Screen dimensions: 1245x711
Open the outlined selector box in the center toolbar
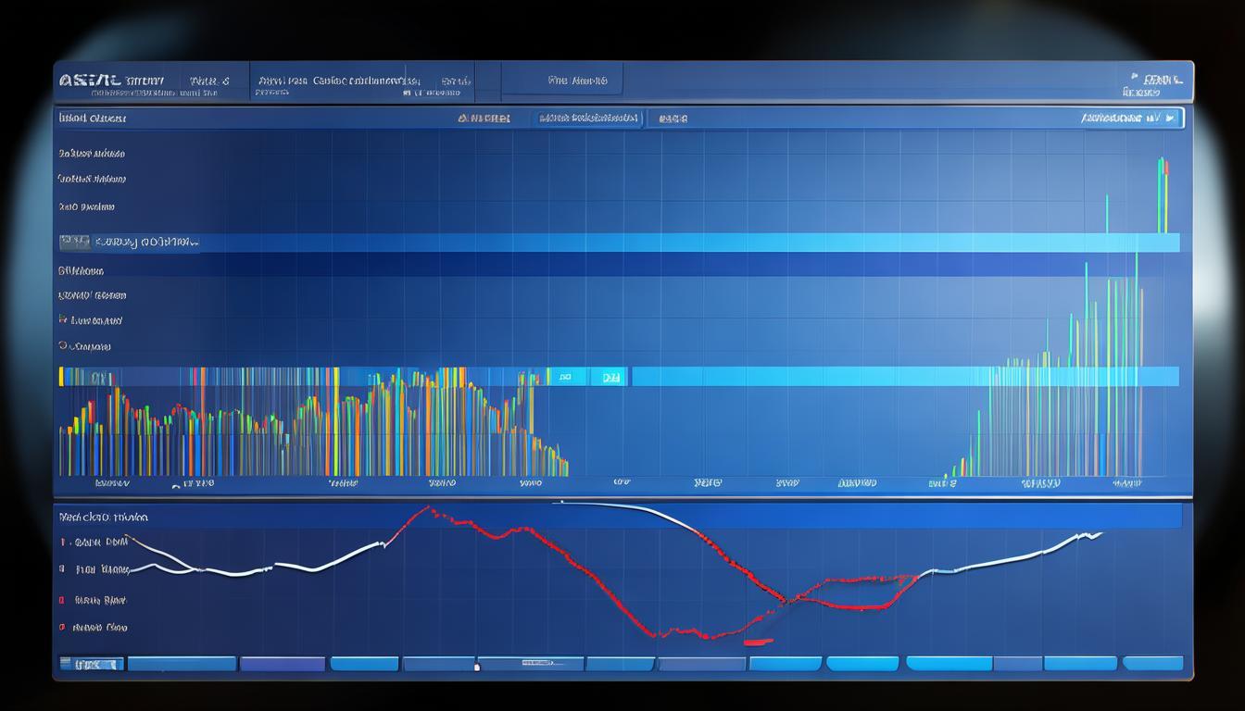pyautogui.click(x=588, y=118)
